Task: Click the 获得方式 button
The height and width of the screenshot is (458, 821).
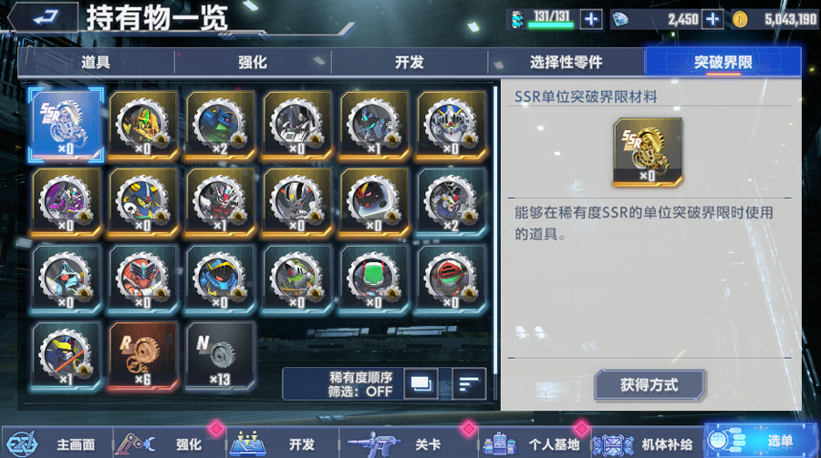Action: pyautogui.click(x=650, y=385)
